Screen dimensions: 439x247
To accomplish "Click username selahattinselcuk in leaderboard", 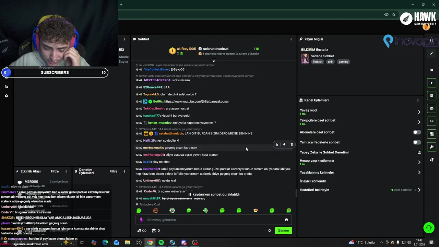I will 216,49.
